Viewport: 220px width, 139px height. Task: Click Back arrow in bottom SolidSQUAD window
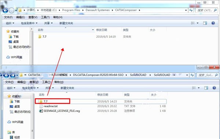[6, 75]
